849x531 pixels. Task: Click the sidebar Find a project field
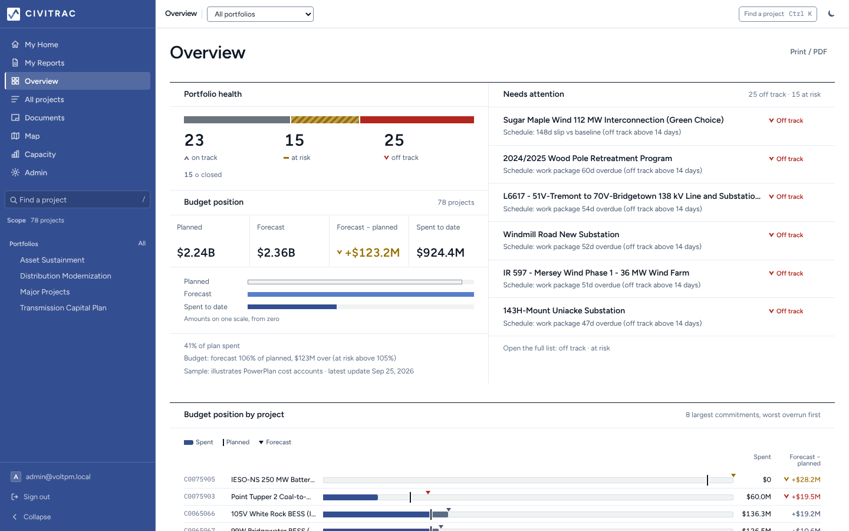pos(77,199)
